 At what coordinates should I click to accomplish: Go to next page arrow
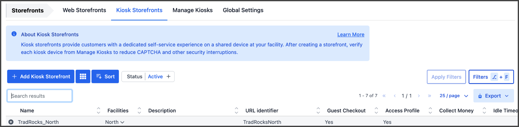419,96
